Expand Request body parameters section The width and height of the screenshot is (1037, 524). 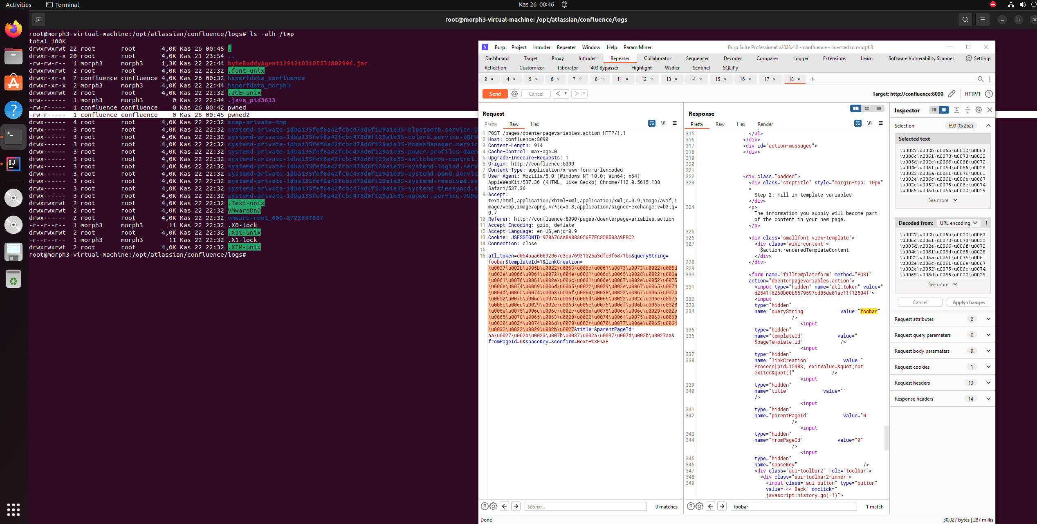(988, 351)
